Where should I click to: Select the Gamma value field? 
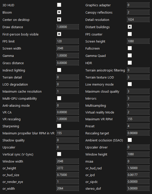68,56
